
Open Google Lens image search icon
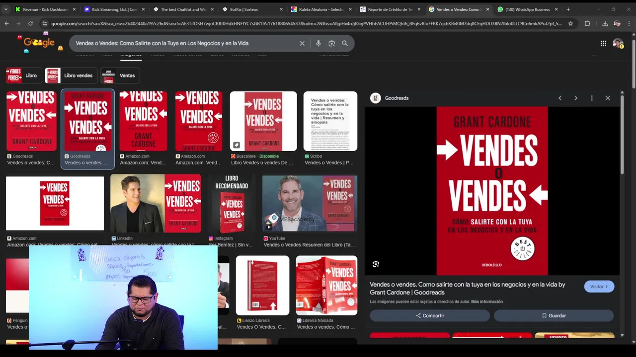[x=331, y=43]
